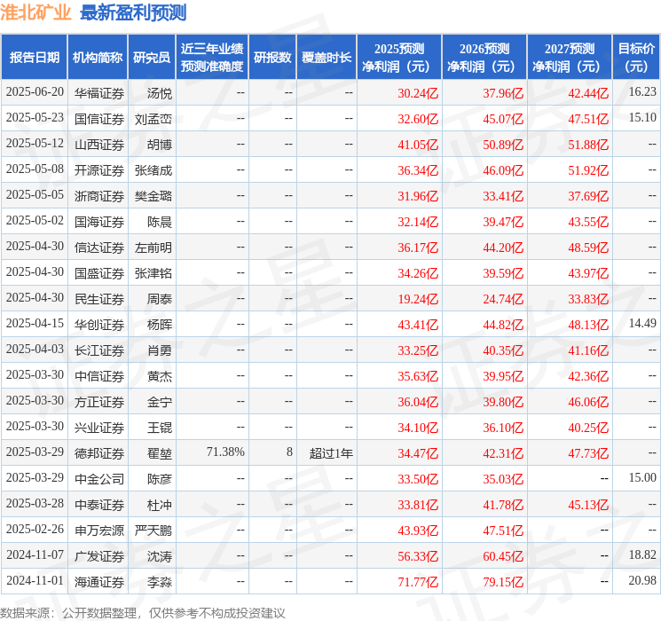
Task: Click the 最新盈利预测 heading
Action: coord(133,12)
